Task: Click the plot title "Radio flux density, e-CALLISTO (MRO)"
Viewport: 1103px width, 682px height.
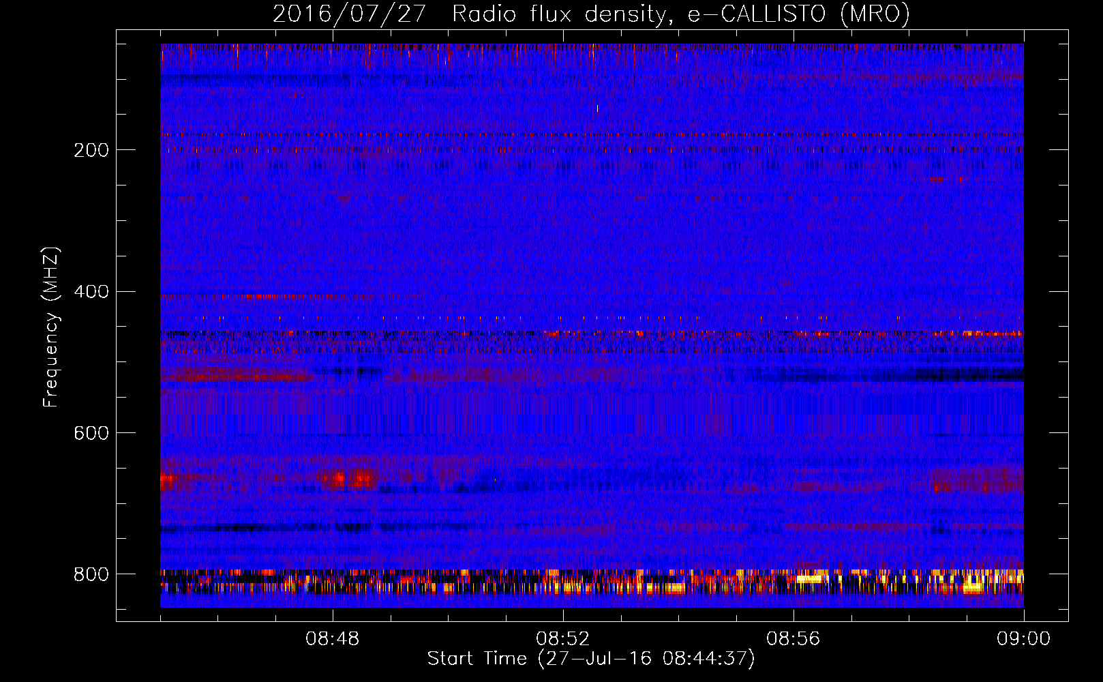Action: (681, 14)
